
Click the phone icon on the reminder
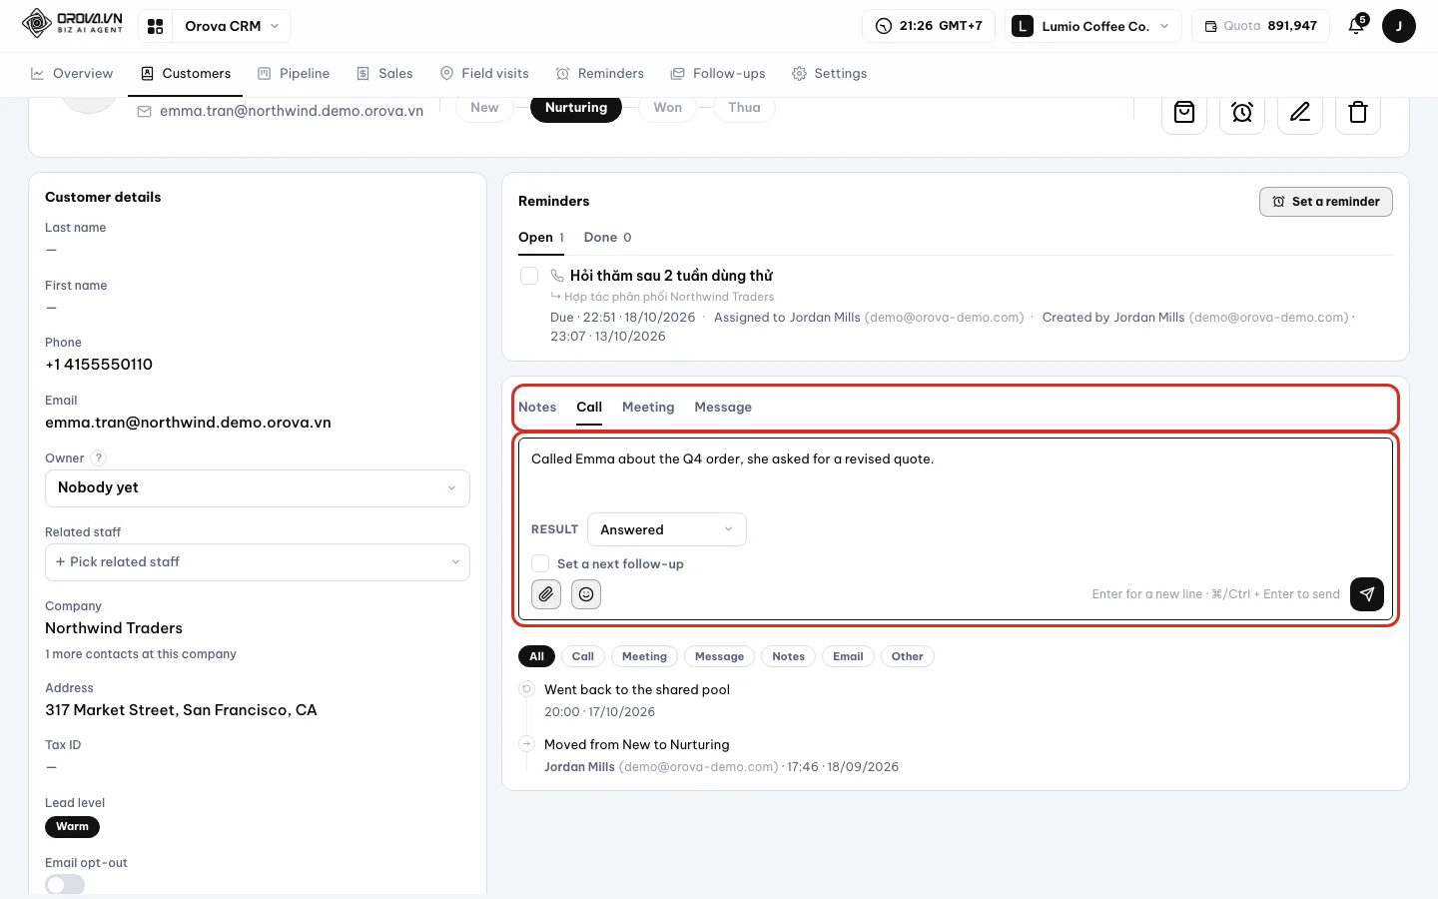click(x=557, y=276)
